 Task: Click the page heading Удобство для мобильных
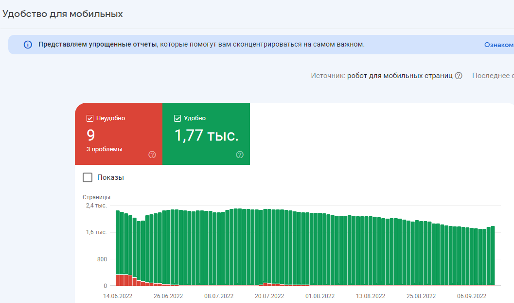point(63,14)
